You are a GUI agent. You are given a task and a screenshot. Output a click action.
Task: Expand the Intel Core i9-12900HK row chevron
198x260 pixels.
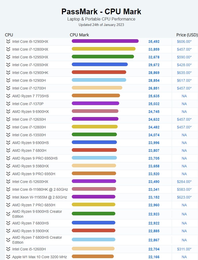click(8, 73)
